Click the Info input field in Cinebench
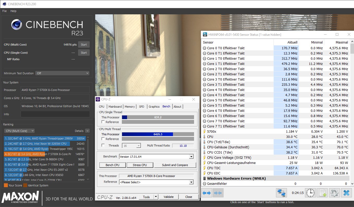 point(55,114)
